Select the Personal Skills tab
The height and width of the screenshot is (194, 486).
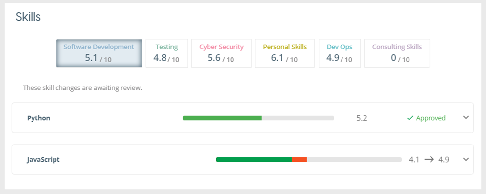click(x=284, y=53)
